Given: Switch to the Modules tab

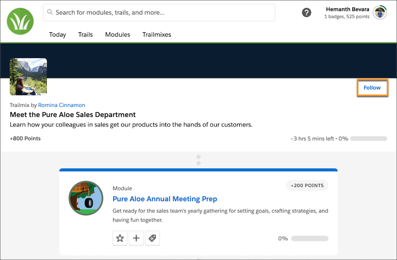Looking at the screenshot, I should pyautogui.click(x=118, y=34).
